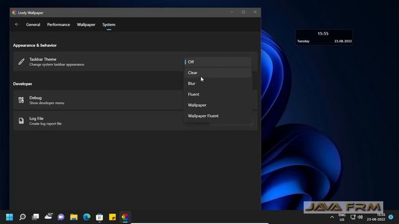Launch Microsoft Edge from taskbar
Image resolution: width=399 pixels, height=224 pixels.
[87, 217]
